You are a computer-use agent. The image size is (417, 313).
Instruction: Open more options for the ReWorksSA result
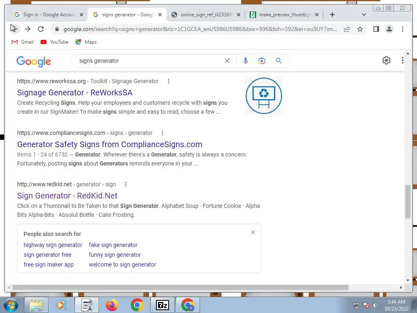click(168, 81)
